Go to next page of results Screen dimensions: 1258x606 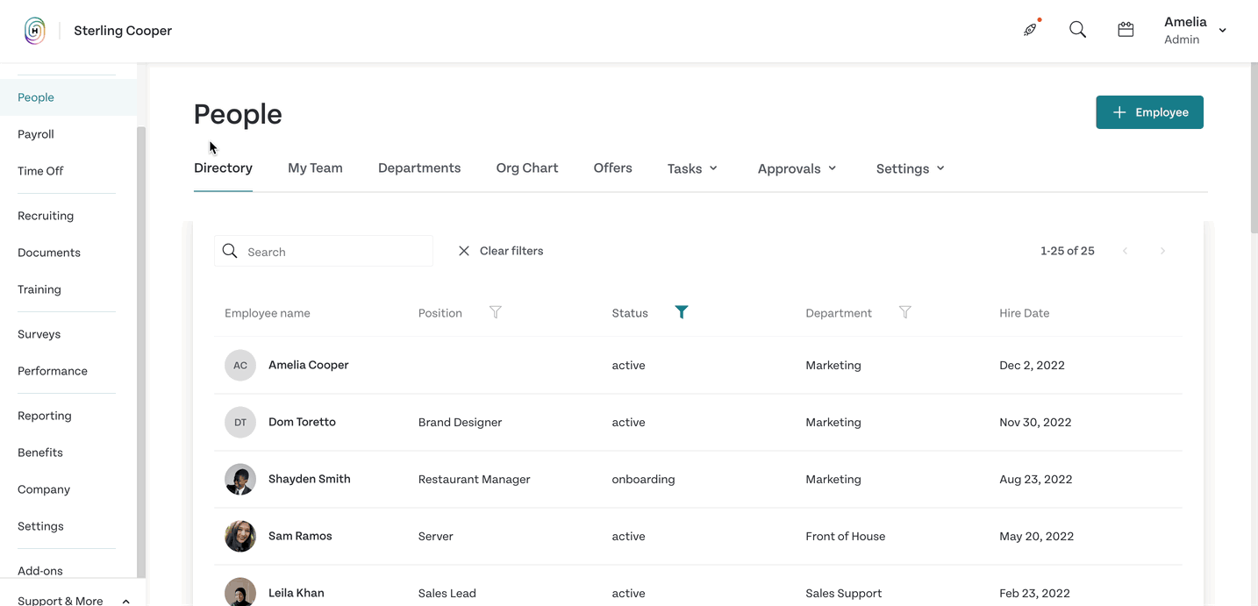tap(1162, 251)
